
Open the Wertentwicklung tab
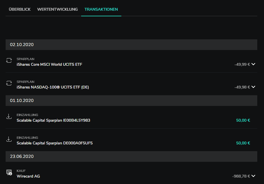pyautogui.click(x=57, y=10)
